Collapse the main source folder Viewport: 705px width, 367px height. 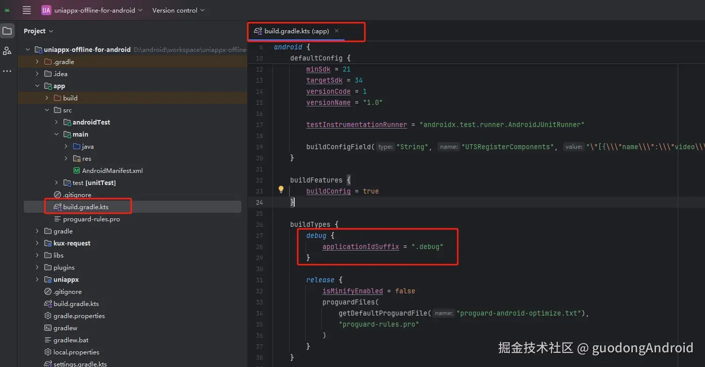click(x=57, y=134)
